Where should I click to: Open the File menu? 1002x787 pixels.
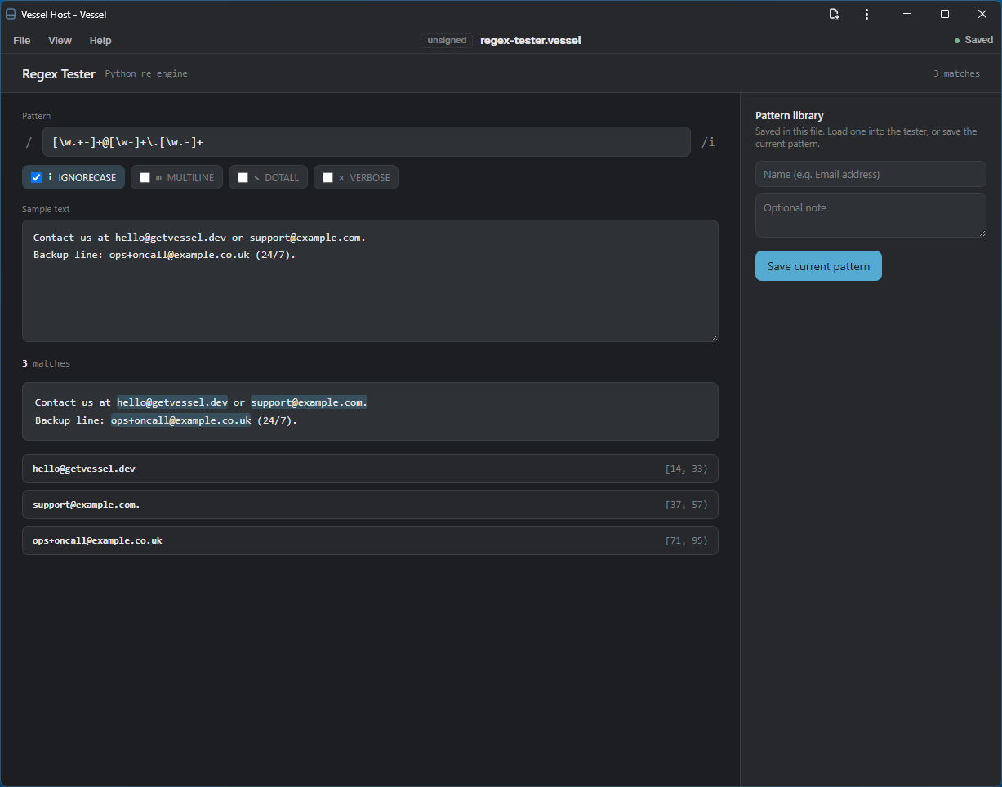click(22, 40)
